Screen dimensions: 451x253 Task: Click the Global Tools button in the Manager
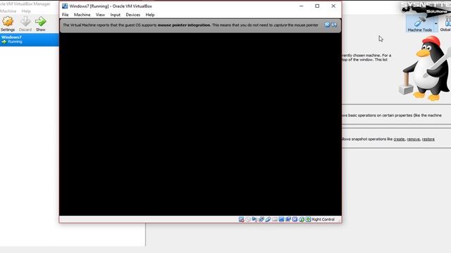tap(445, 24)
